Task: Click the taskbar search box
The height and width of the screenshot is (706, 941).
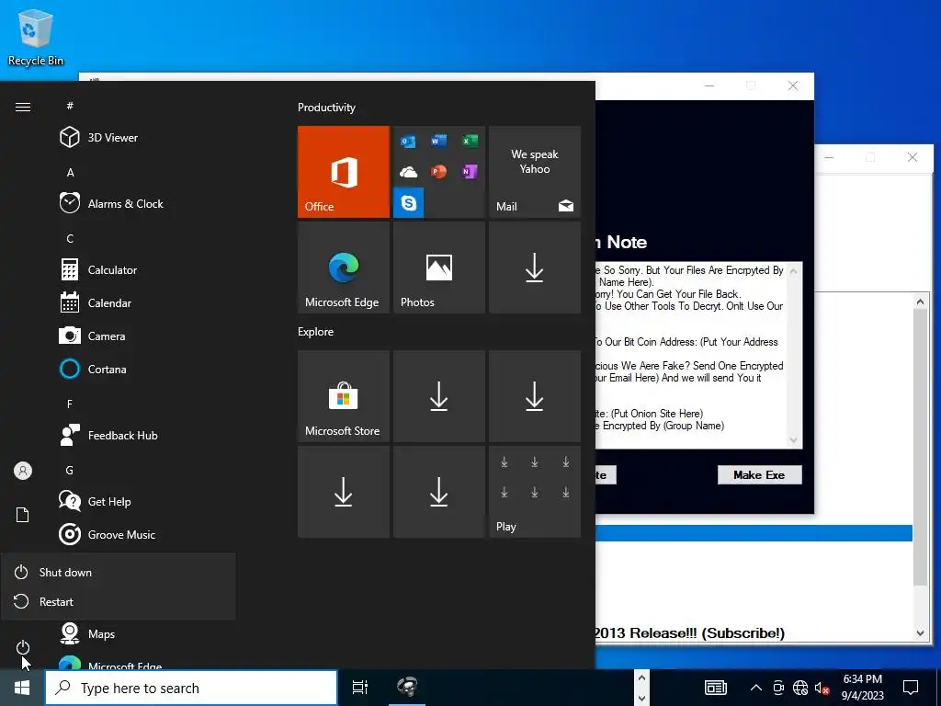Action: click(x=191, y=688)
